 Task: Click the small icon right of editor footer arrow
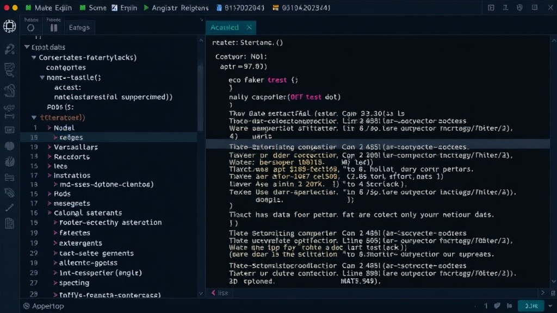(553, 293)
